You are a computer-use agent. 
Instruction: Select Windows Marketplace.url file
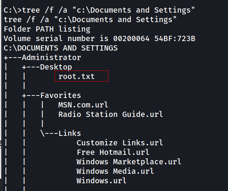[129, 162]
